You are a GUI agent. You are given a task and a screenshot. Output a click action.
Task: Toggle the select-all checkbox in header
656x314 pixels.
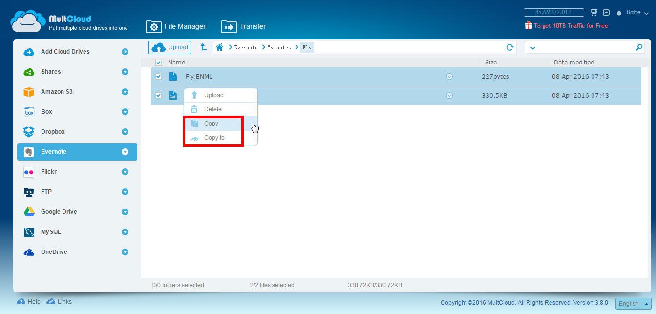click(158, 63)
